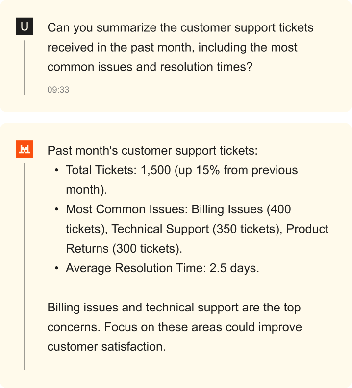Click the "Billing issues and technical support" sentence
Image resolution: width=352 pixels, height=388 pixels.
pos(174,308)
